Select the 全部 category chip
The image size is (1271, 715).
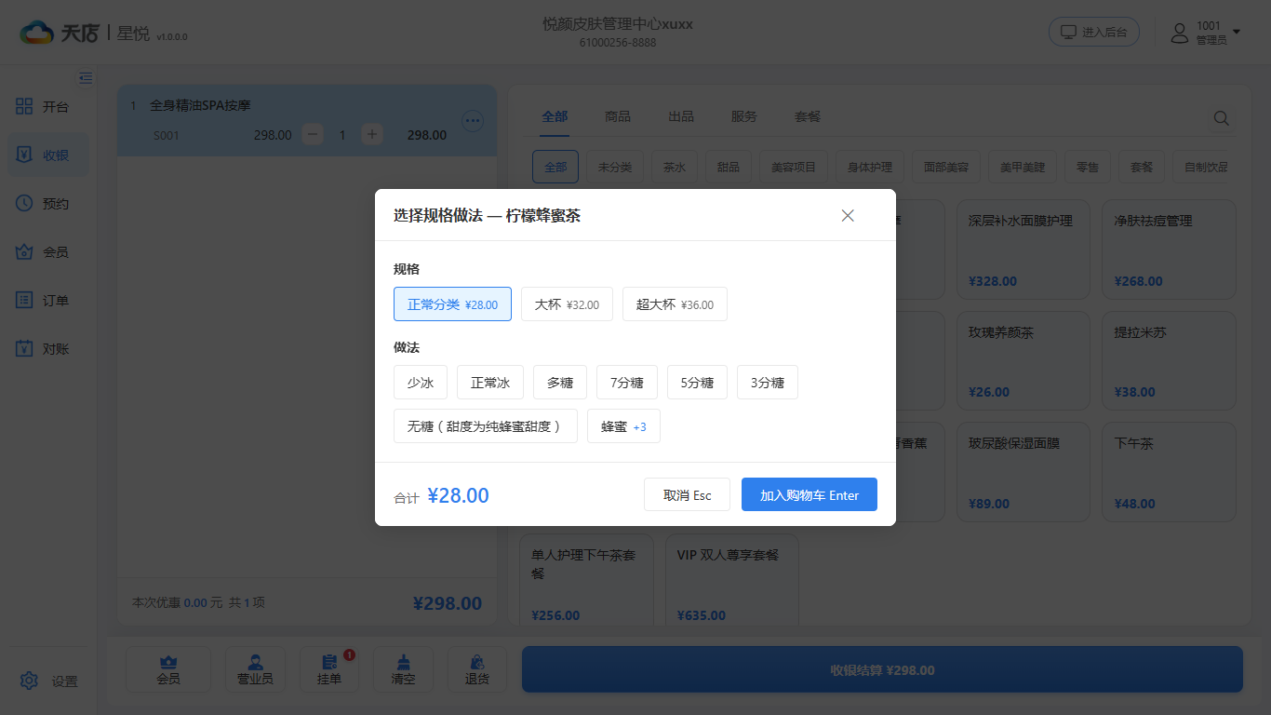click(x=555, y=168)
